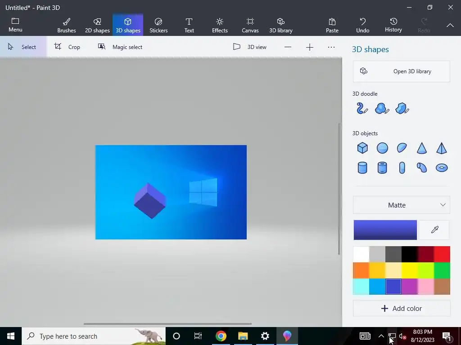Toggle 3D view mode
461x345 pixels.
[x=250, y=47]
